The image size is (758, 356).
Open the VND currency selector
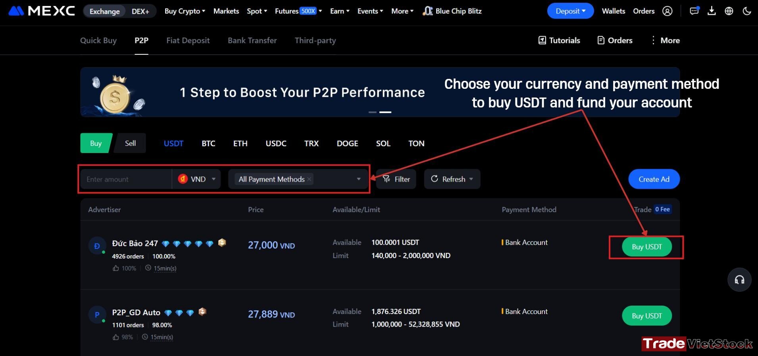[x=196, y=179]
